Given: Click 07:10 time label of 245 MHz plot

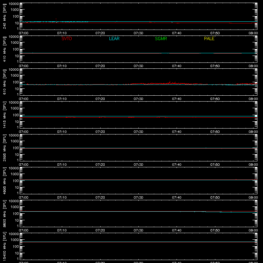Looking at the screenshot, I should click(62, 33).
